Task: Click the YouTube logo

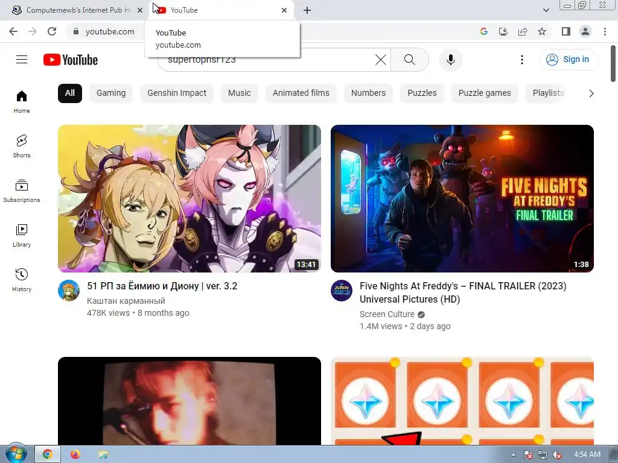Action: point(71,60)
